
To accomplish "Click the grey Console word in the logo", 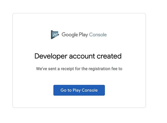I will (x=98, y=35).
